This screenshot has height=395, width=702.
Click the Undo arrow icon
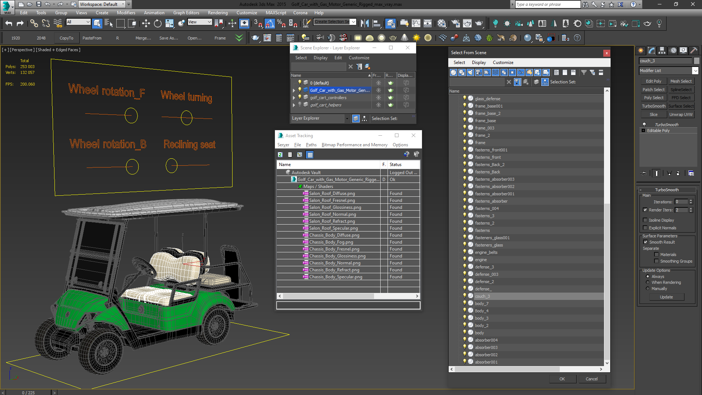point(9,23)
